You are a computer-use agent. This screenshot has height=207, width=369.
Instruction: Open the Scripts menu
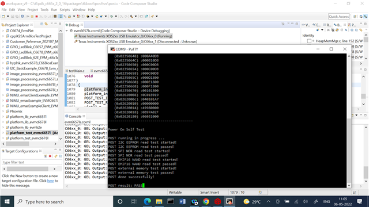click(65, 10)
